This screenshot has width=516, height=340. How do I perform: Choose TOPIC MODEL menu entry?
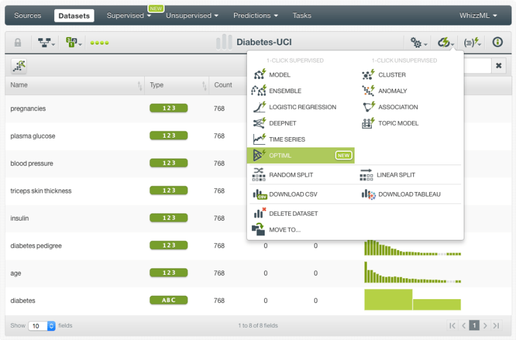pyautogui.click(x=398, y=123)
